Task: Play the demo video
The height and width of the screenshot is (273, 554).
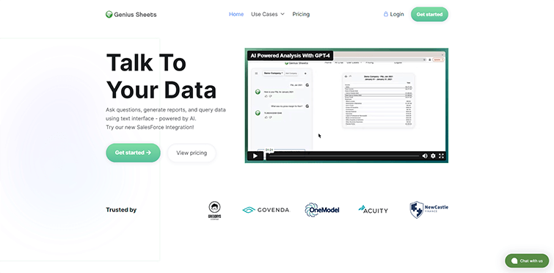Action: coord(255,156)
